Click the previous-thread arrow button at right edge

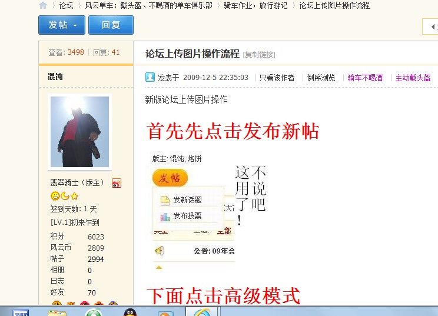(x=430, y=27)
